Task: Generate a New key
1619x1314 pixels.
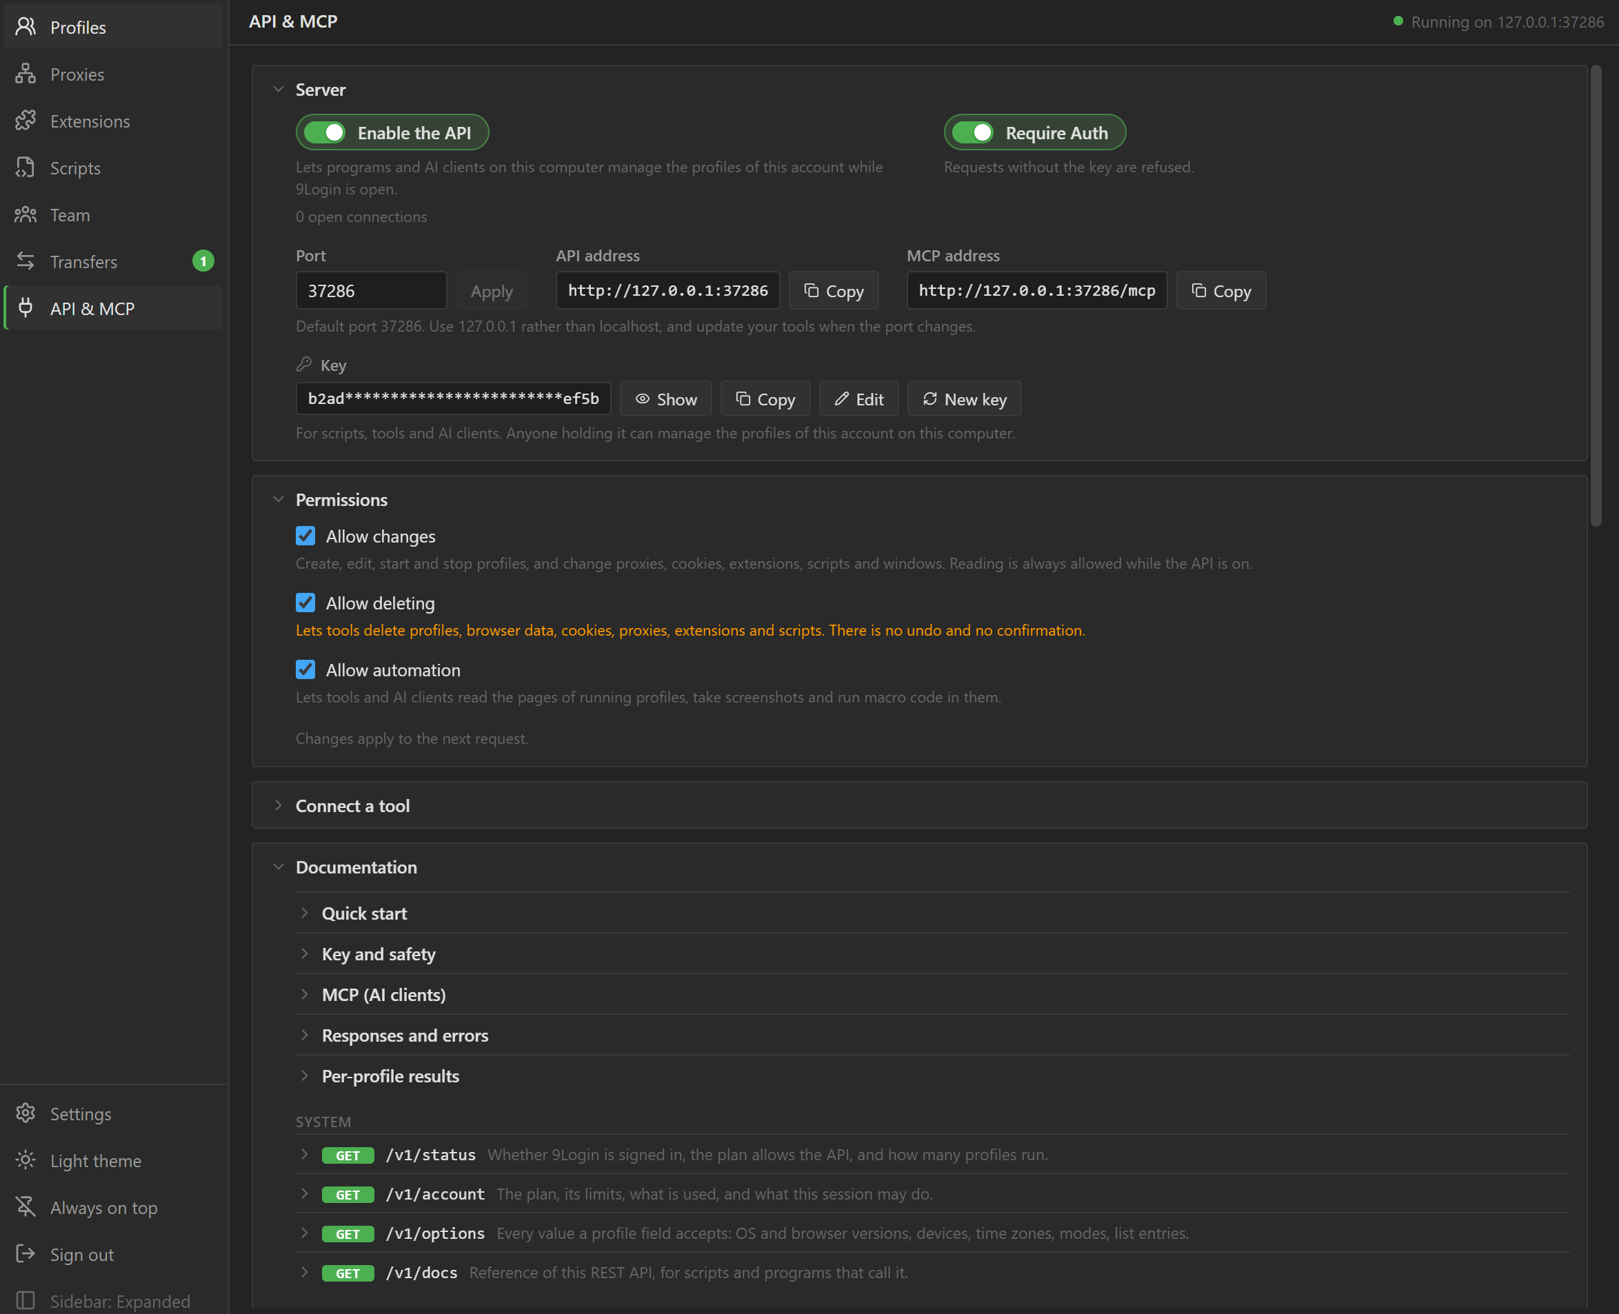Action: coord(964,399)
